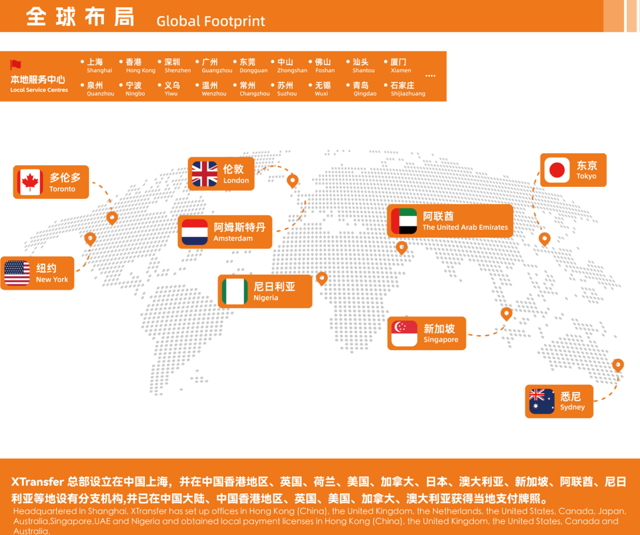Click the map pin linked to Sydney

pyautogui.click(x=618, y=365)
